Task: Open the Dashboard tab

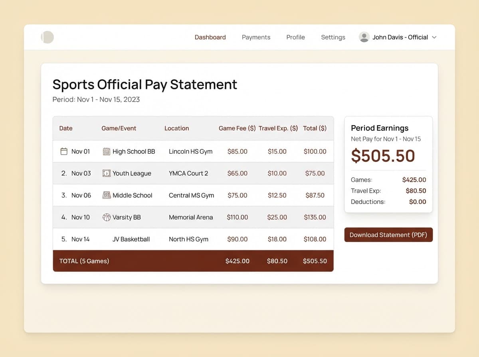Action: pyautogui.click(x=210, y=37)
